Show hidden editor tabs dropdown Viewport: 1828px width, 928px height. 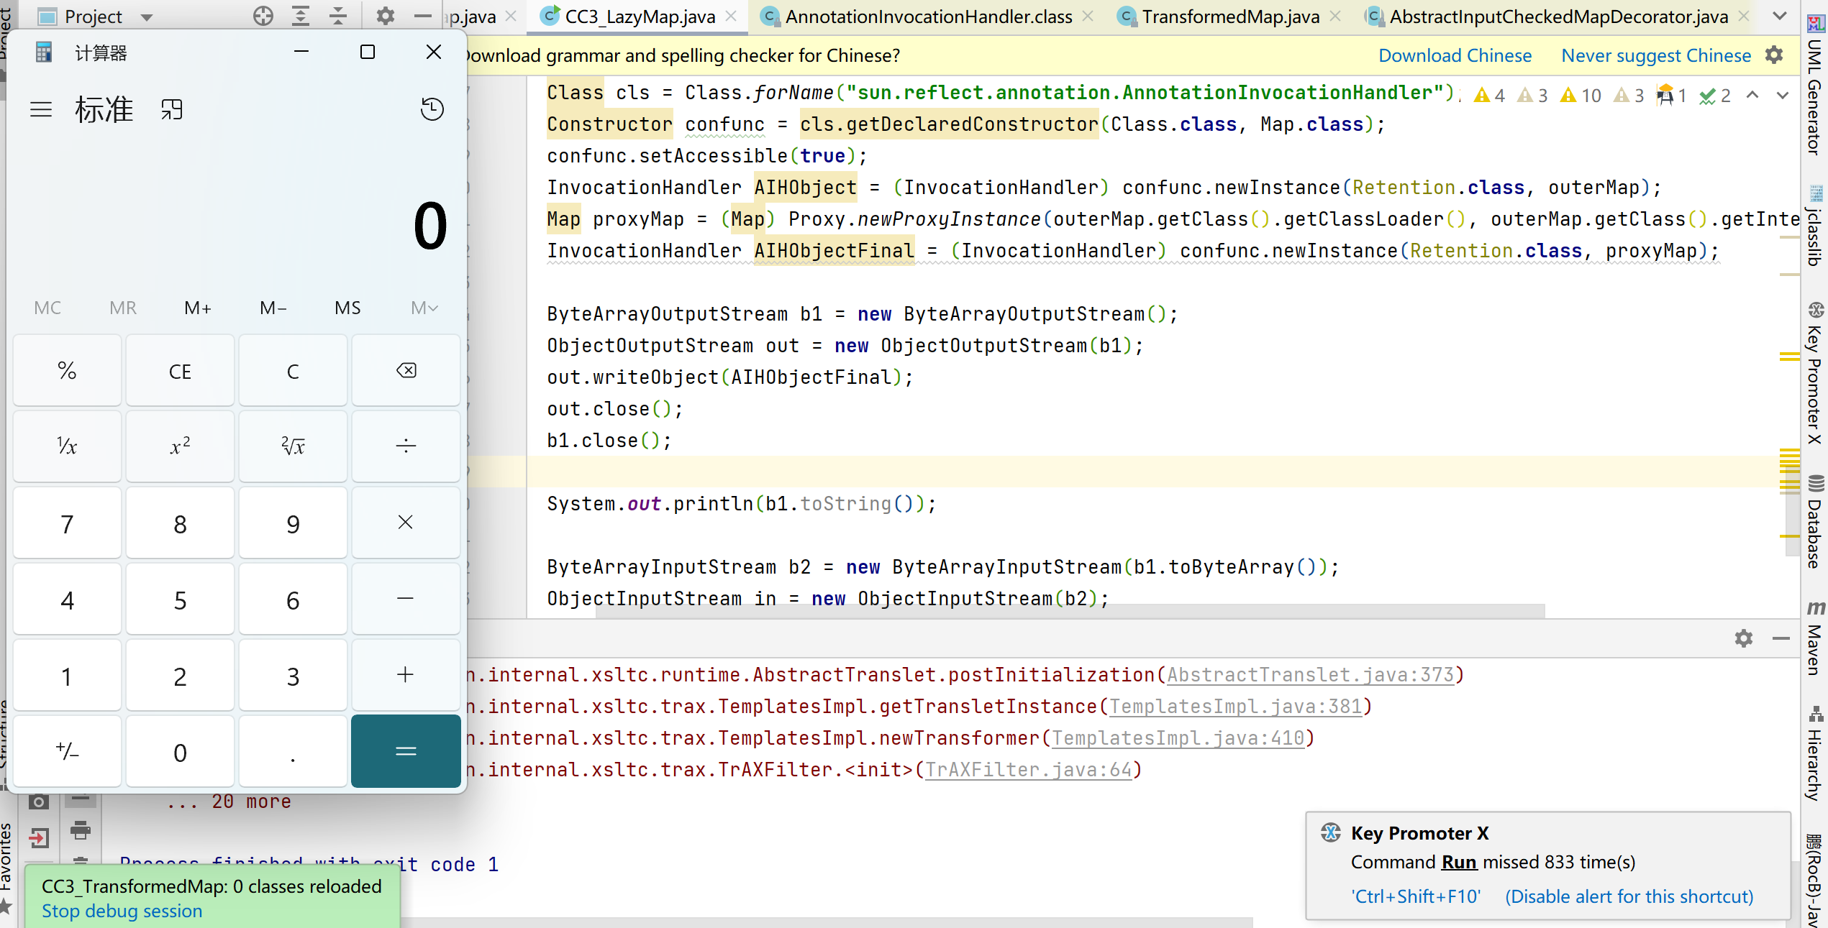(1780, 16)
